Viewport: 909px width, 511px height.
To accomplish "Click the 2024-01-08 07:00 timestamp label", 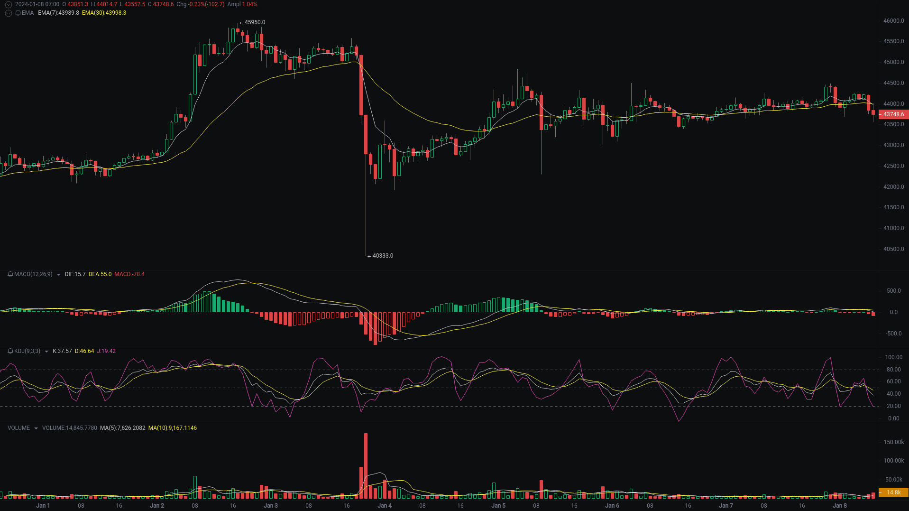I will point(37,4).
